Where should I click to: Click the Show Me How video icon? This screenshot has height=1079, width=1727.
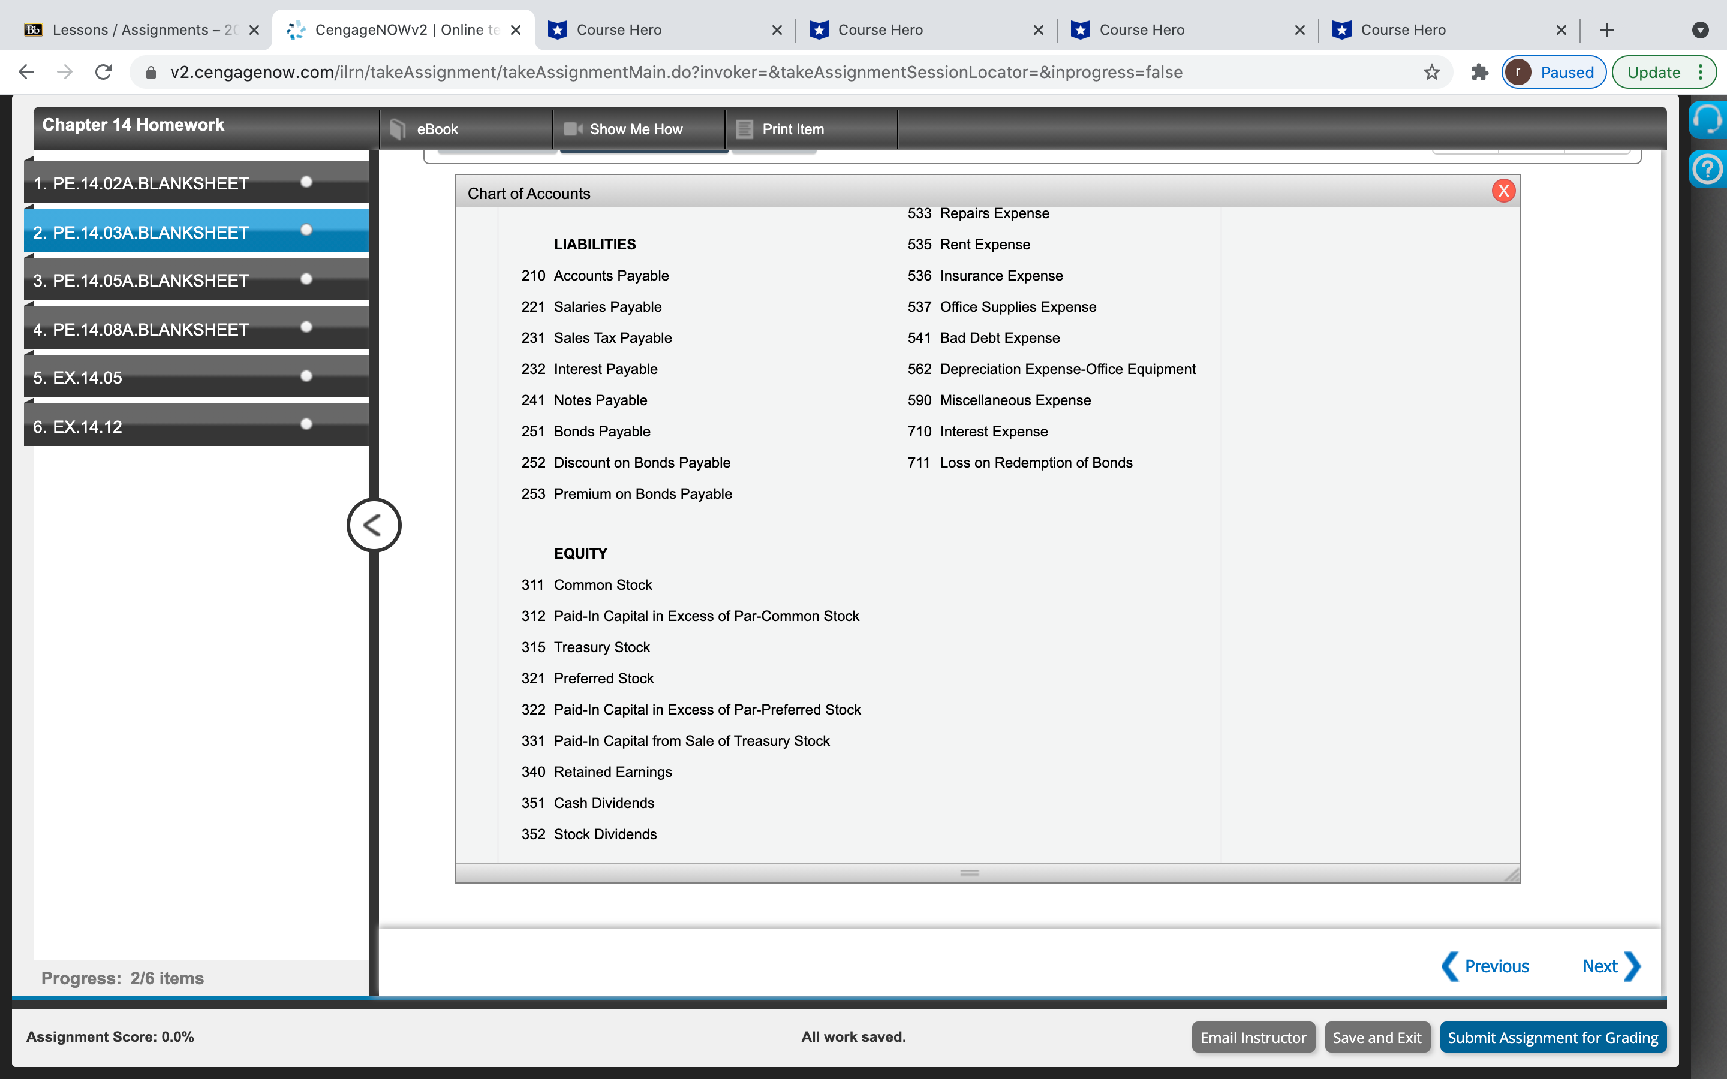click(572, 129)
